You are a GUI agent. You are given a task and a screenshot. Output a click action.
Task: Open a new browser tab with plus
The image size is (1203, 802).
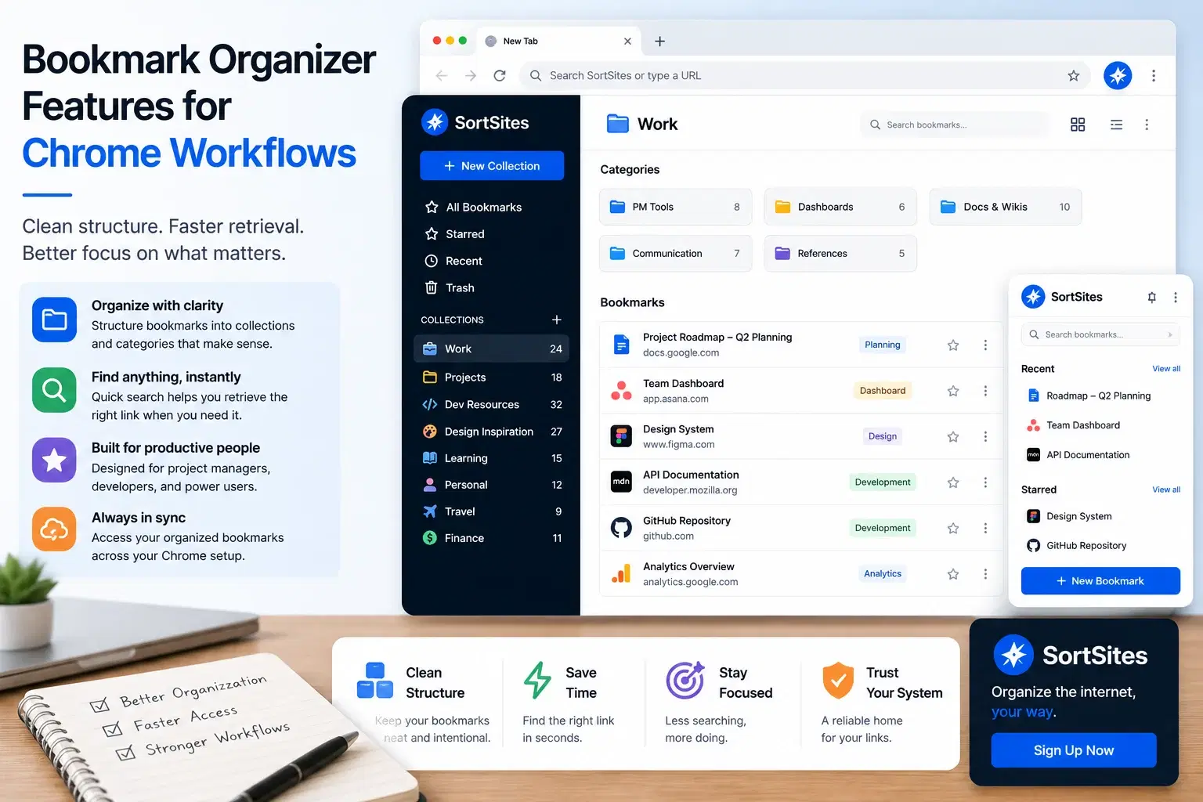pyautogui.click(x=659, y=41)
